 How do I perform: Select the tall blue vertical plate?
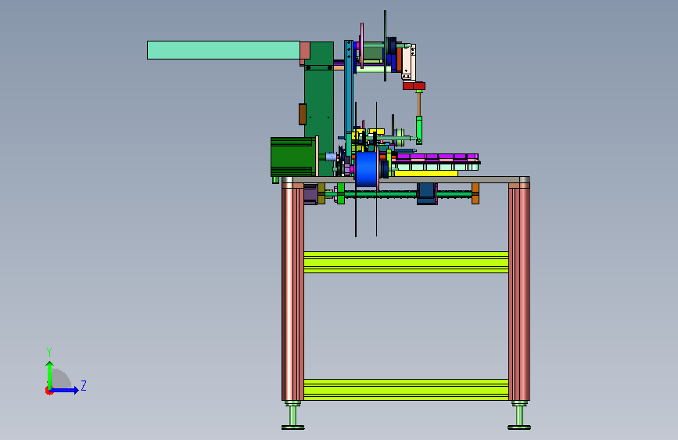click(x=349, y=91)
